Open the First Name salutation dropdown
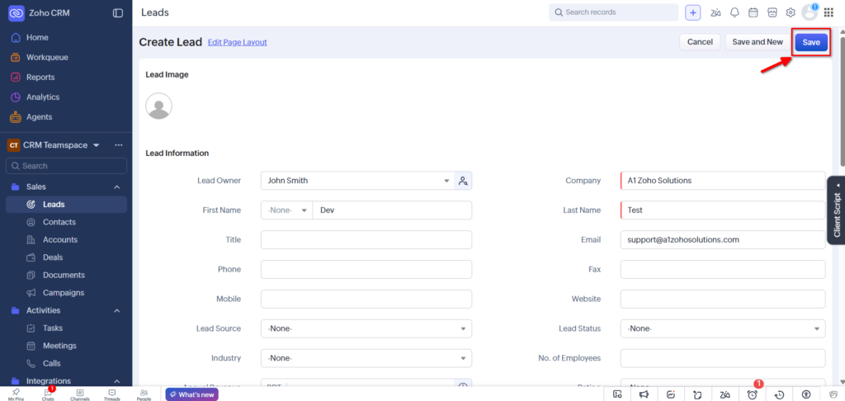This screenshot has width=845, height=401. 286,210
